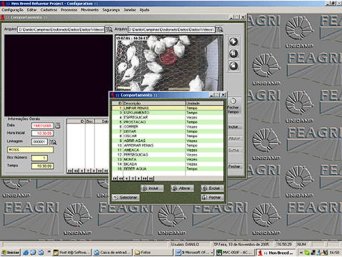342x257 pixels.
Task: Click the hen video frame preview
Action: click(169, 63)
